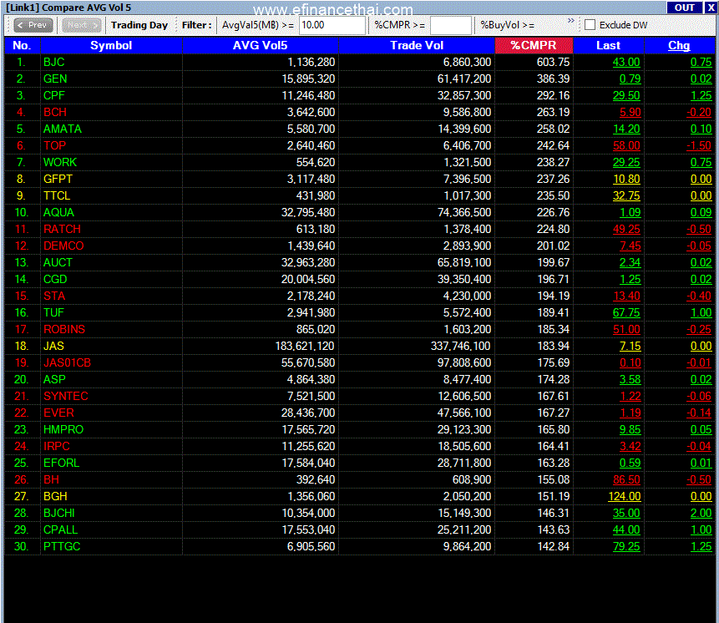719x623 pixels.
Task: Click the disabled Next button
Action: [81, 25]
